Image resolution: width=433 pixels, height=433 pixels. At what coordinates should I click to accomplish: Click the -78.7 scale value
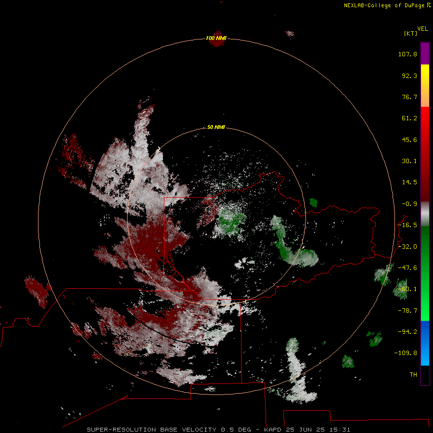tap(408, 311)
